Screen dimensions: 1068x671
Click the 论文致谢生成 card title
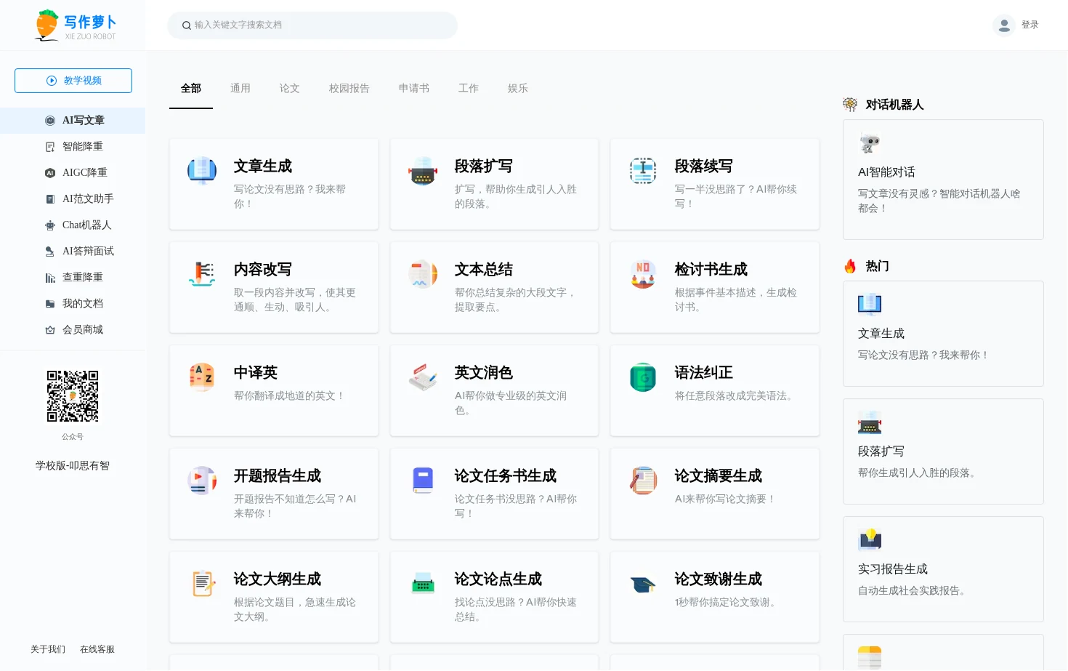coord(719,579)
